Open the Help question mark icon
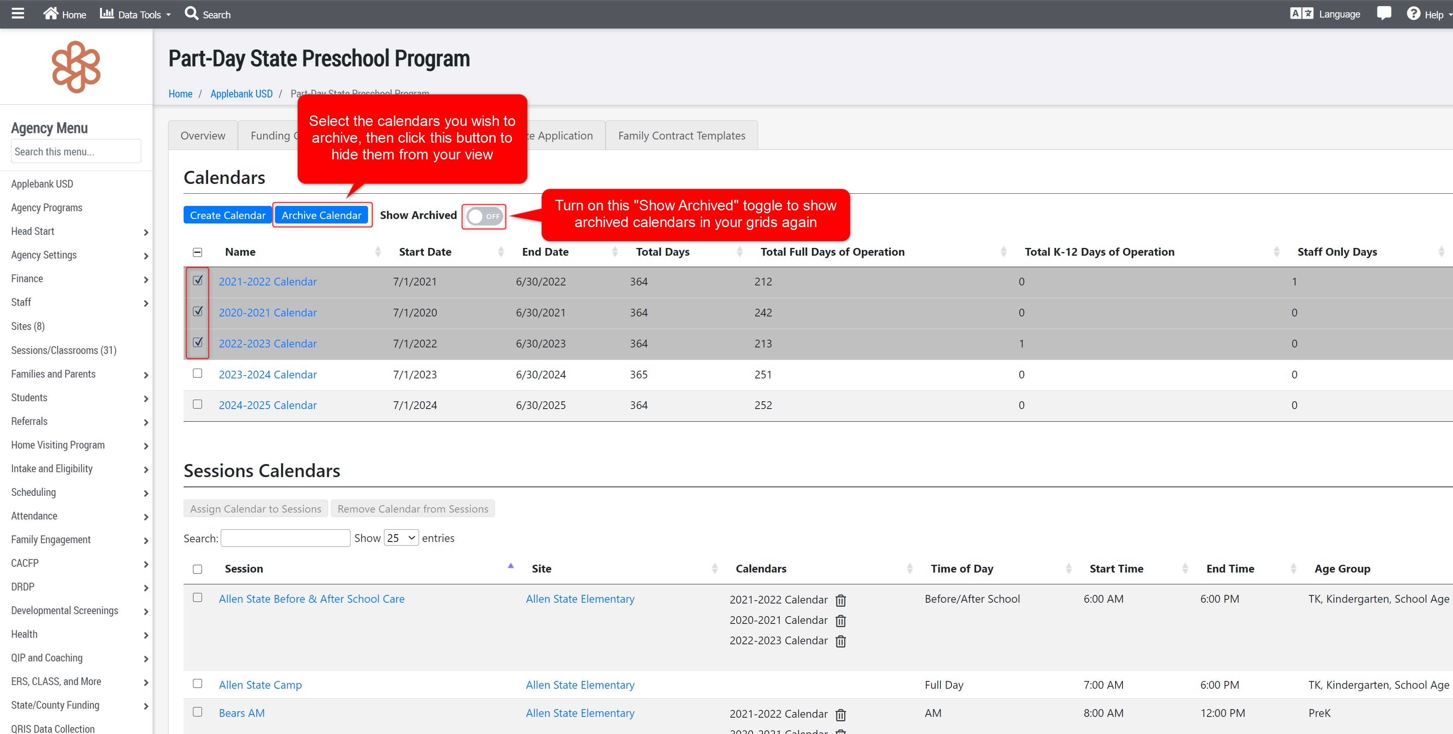 [1413, 13]
